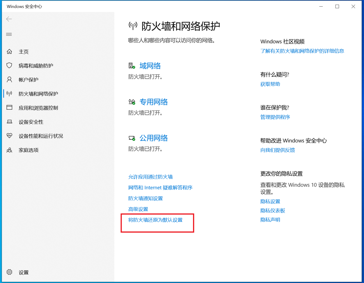
Task: Open 设备性能和运行状况 sidebar item
Action: (x=41, y=136)
